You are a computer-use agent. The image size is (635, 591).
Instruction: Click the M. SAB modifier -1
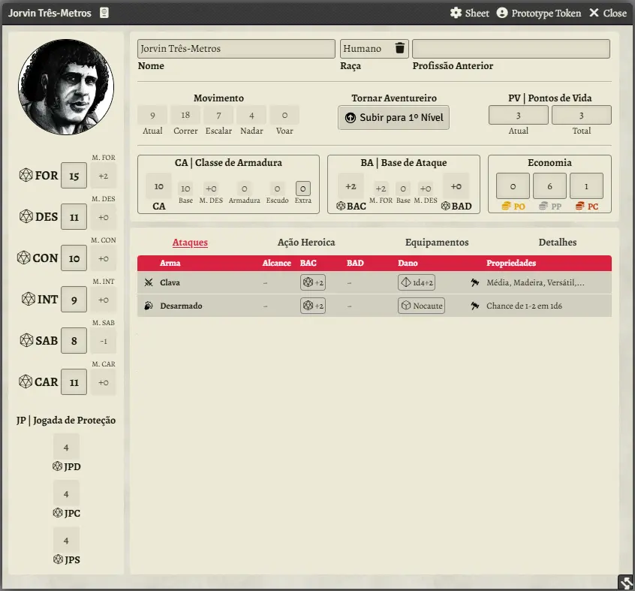(104, 341)
